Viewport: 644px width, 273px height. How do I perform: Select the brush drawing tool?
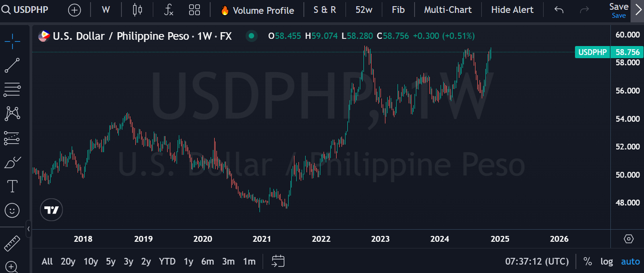click(12, 162)
